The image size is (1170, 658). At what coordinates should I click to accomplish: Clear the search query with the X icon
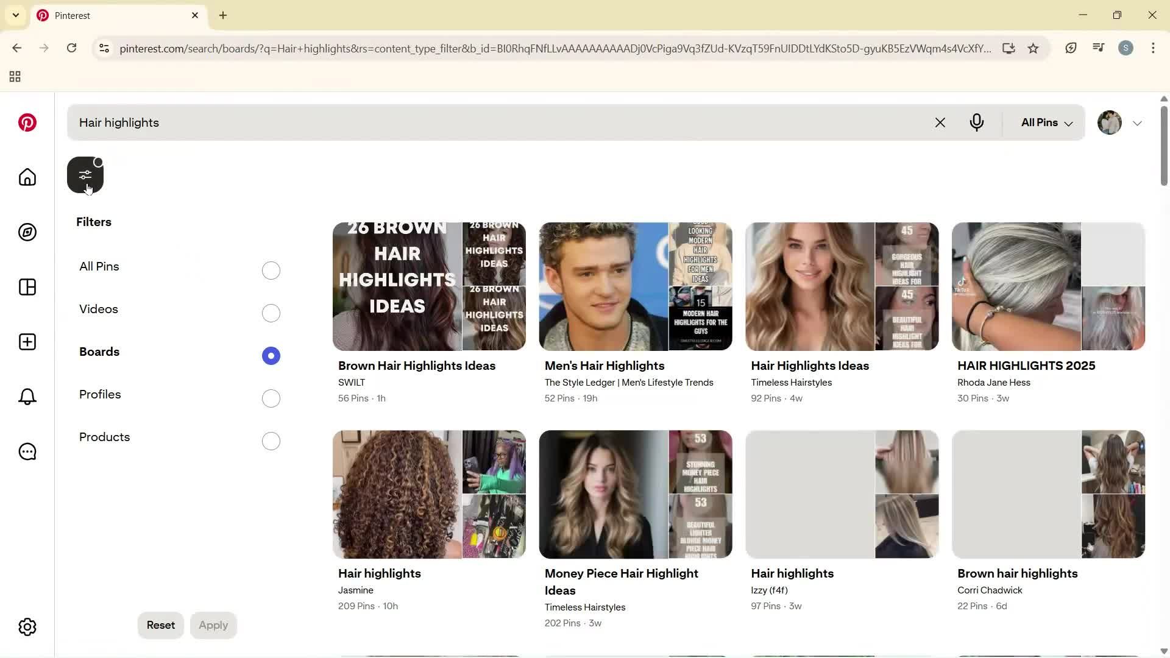tap(940, 122)
